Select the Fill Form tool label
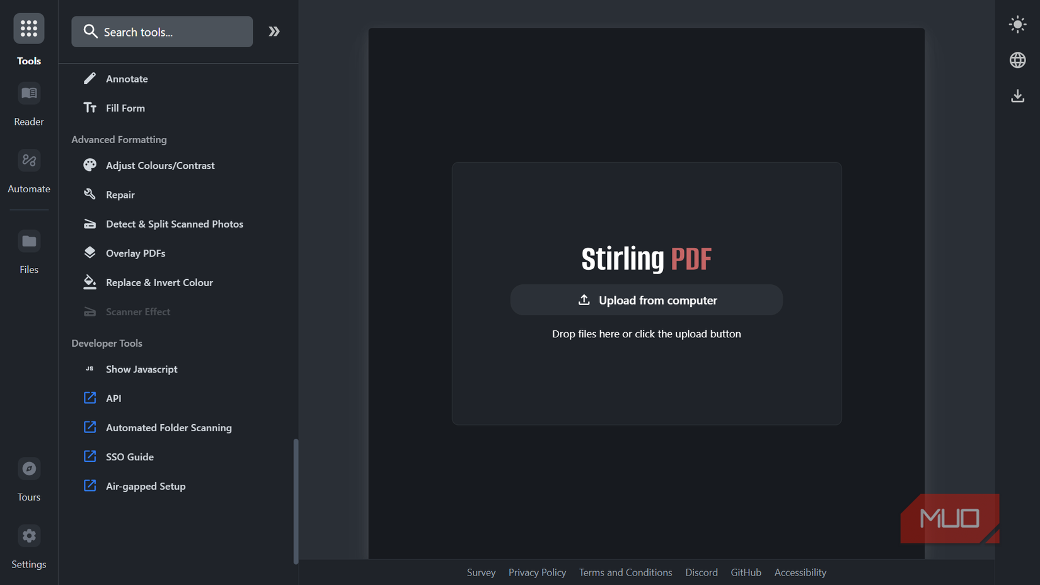 point(125,108)
